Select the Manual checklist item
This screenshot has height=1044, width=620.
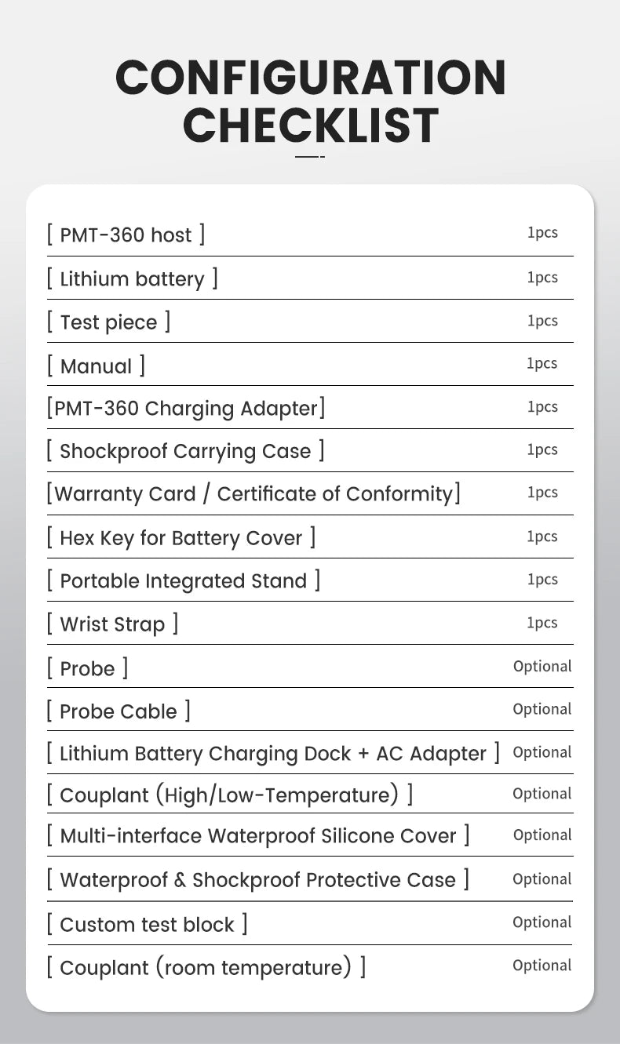pos(96,366)
